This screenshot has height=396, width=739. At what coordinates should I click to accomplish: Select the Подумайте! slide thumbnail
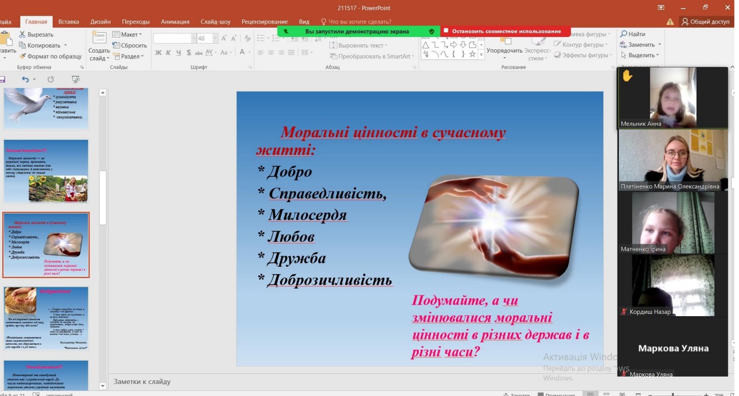tap(46, 318)
